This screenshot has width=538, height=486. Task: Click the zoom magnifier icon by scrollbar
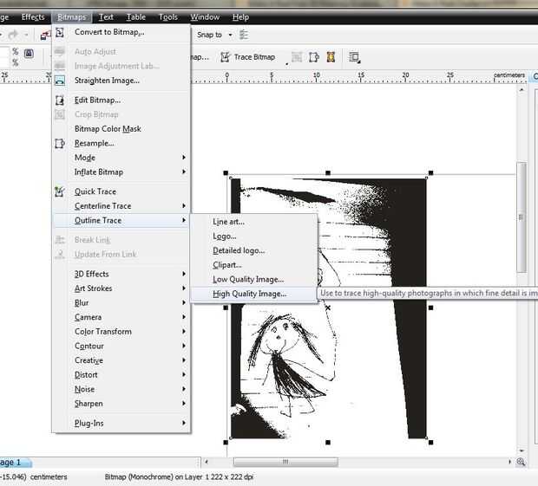[x=521, y=463]
